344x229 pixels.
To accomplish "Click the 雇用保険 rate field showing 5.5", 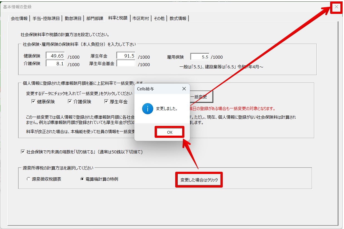I will (200, 57).
